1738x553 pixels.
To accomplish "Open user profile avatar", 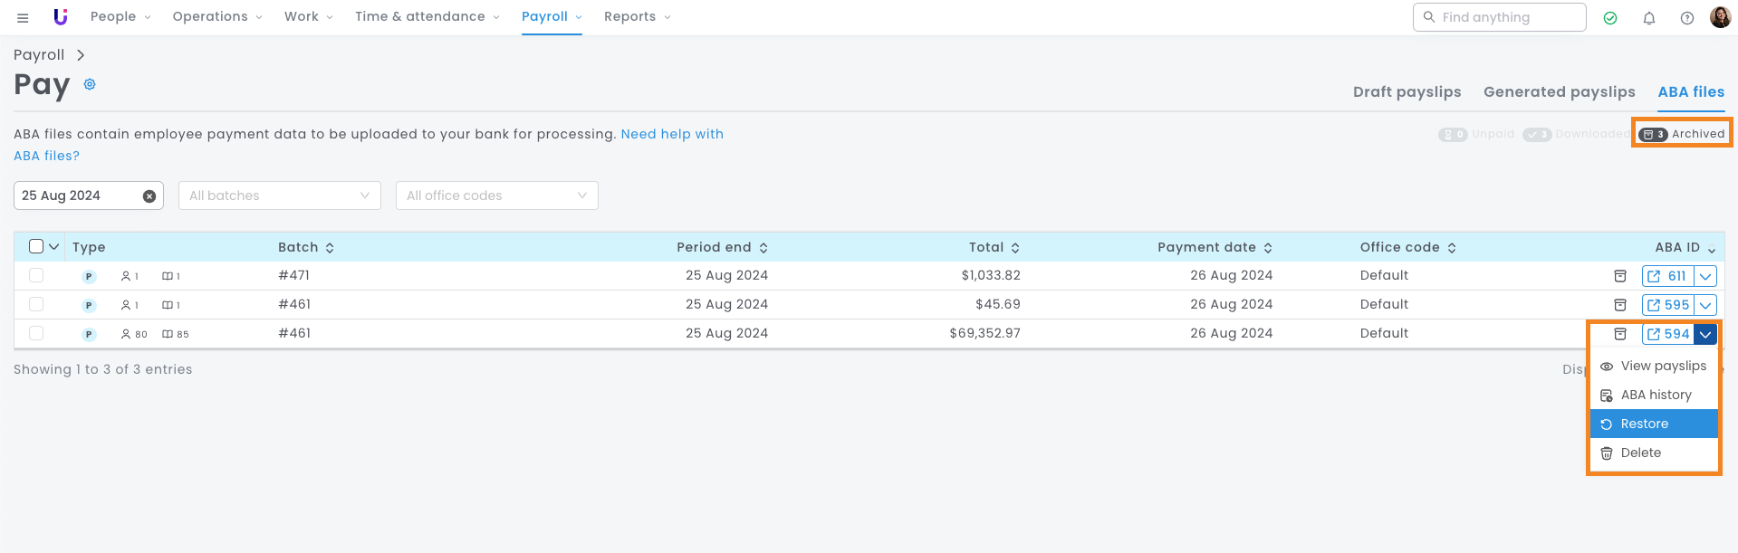I will [x=1720, y=17].
